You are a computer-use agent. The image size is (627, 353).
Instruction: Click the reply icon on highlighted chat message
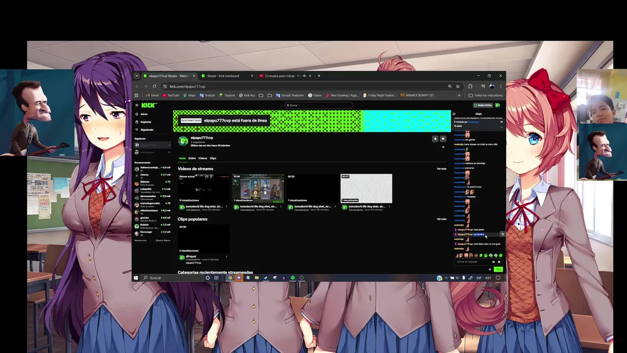click(x=502, y=234)
